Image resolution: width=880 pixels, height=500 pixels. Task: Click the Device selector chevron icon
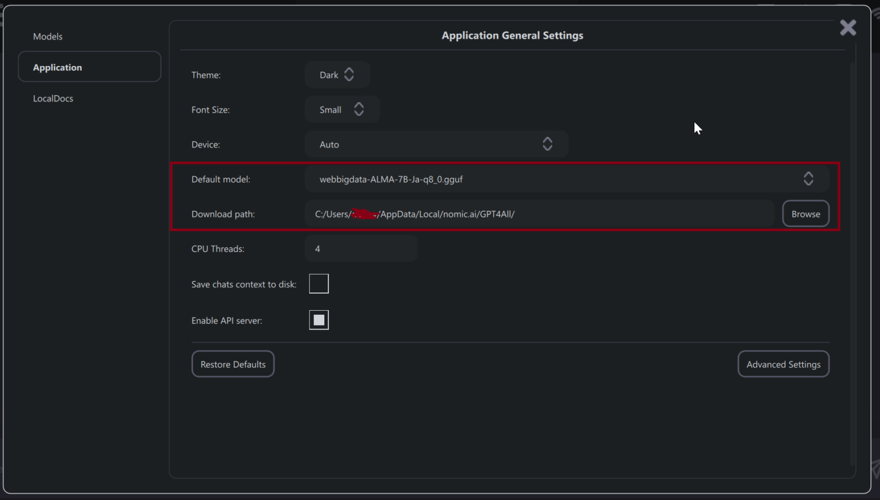[547, 144]
